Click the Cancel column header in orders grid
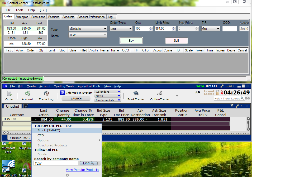304x177 pixels. [x=242, y=50]
